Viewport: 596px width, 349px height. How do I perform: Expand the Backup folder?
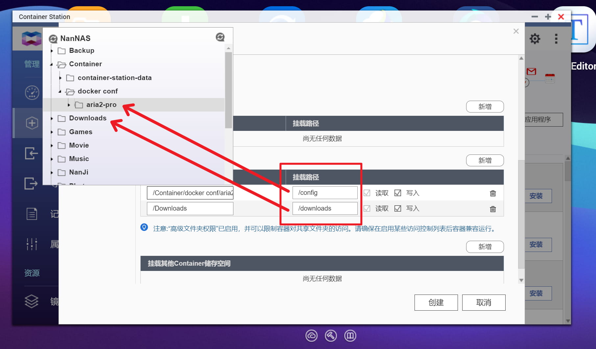[52, 51]
